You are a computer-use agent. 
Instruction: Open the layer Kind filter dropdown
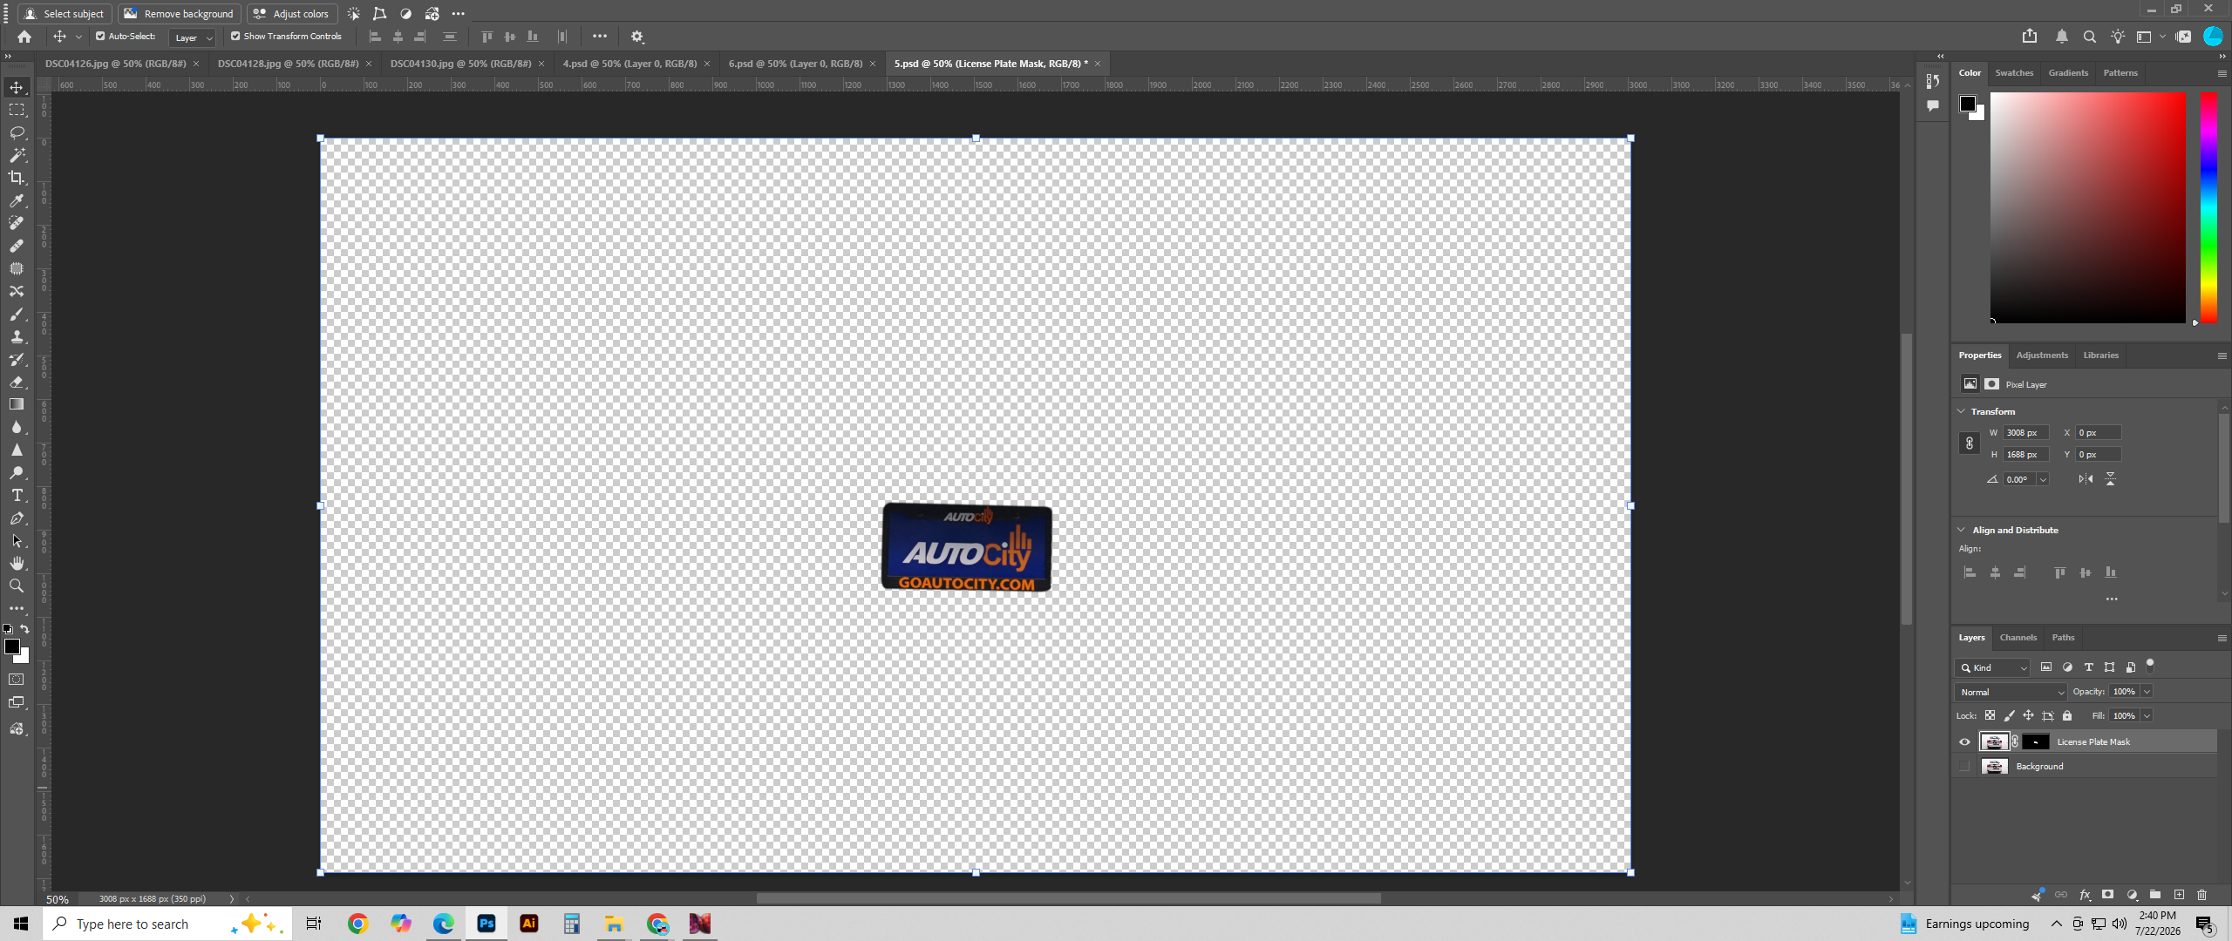coord(1993,667)
